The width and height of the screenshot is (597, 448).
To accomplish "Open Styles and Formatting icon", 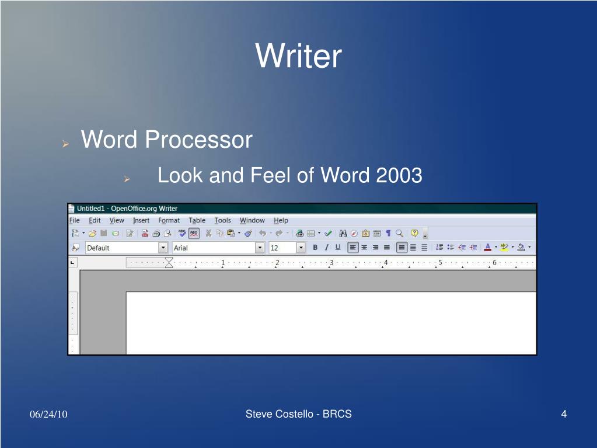I will click(x=75, y=248).
